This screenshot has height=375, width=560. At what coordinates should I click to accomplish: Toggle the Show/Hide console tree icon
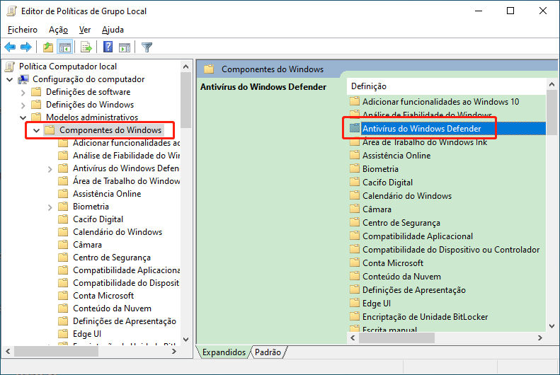pos(65,47)
